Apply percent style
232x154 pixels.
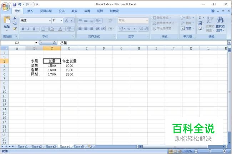[x=129, y=29]
